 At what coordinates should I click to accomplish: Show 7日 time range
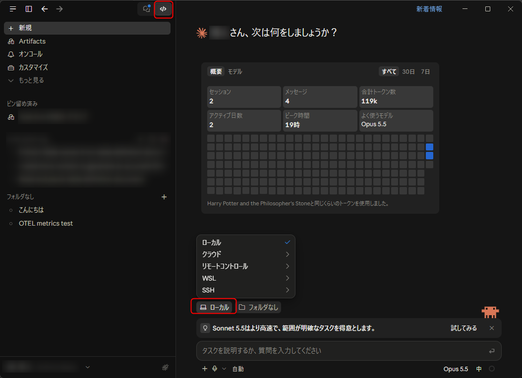(x=425, y=71)
